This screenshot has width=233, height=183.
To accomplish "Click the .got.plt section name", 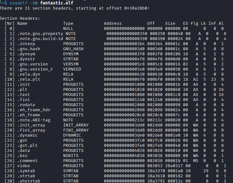I will pos(27,146).
